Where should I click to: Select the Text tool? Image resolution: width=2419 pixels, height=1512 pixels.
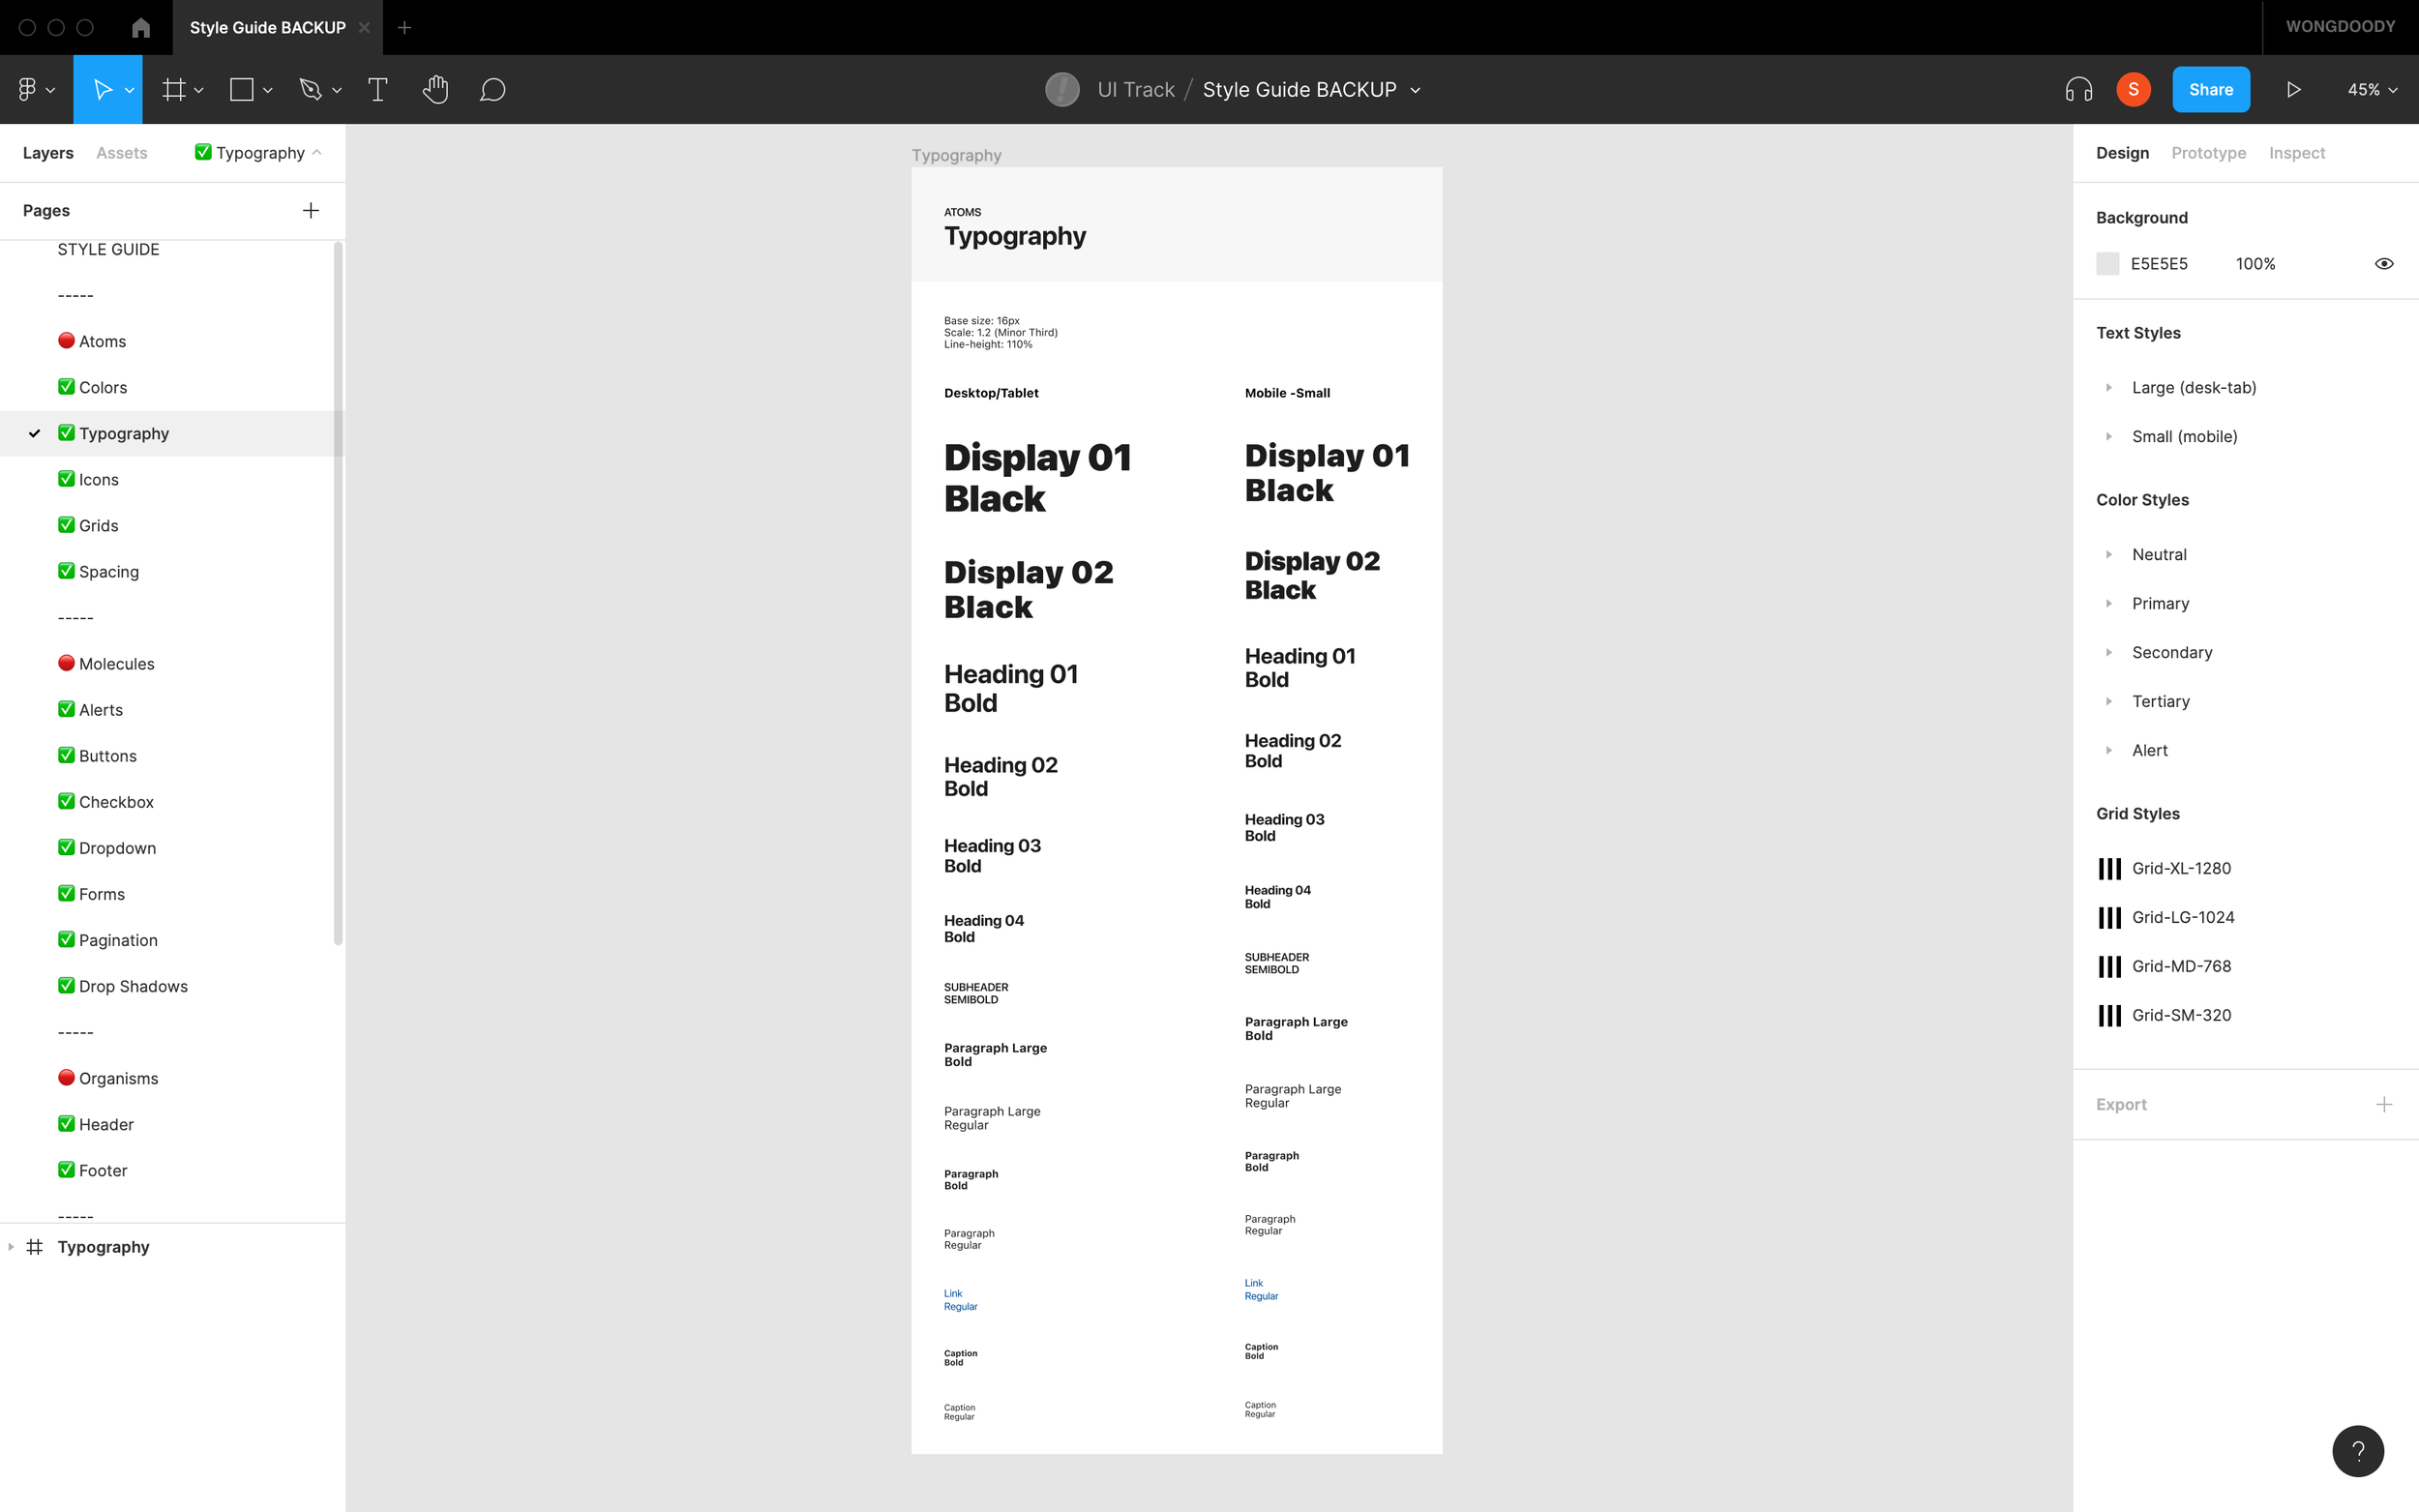click(378, 90)
